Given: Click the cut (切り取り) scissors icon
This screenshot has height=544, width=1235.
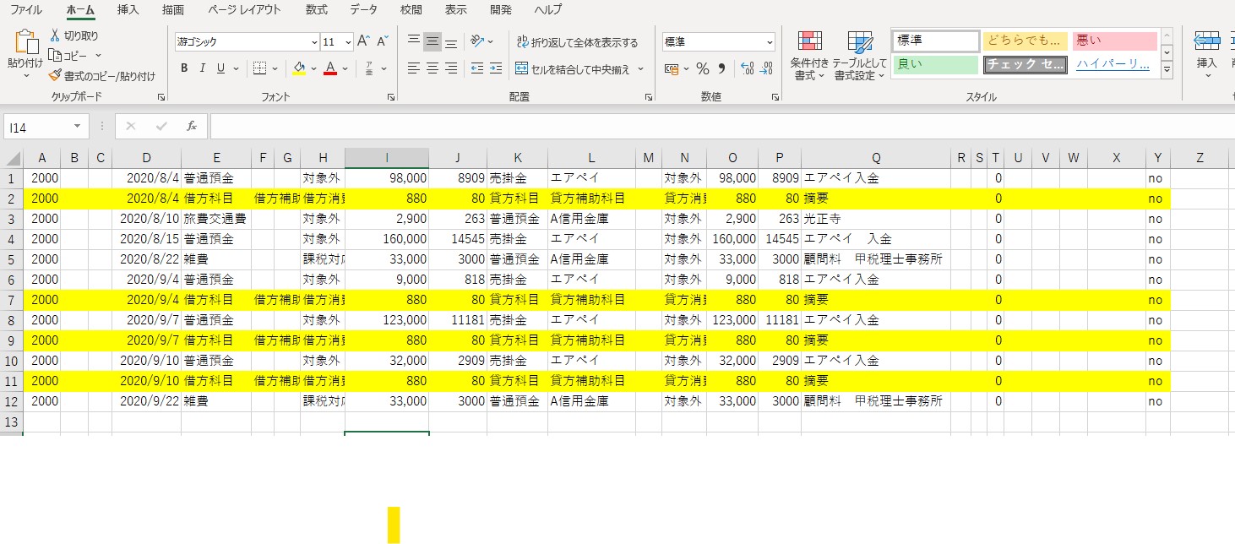Looking at the screenshot, I should click(x=55, y=35).
